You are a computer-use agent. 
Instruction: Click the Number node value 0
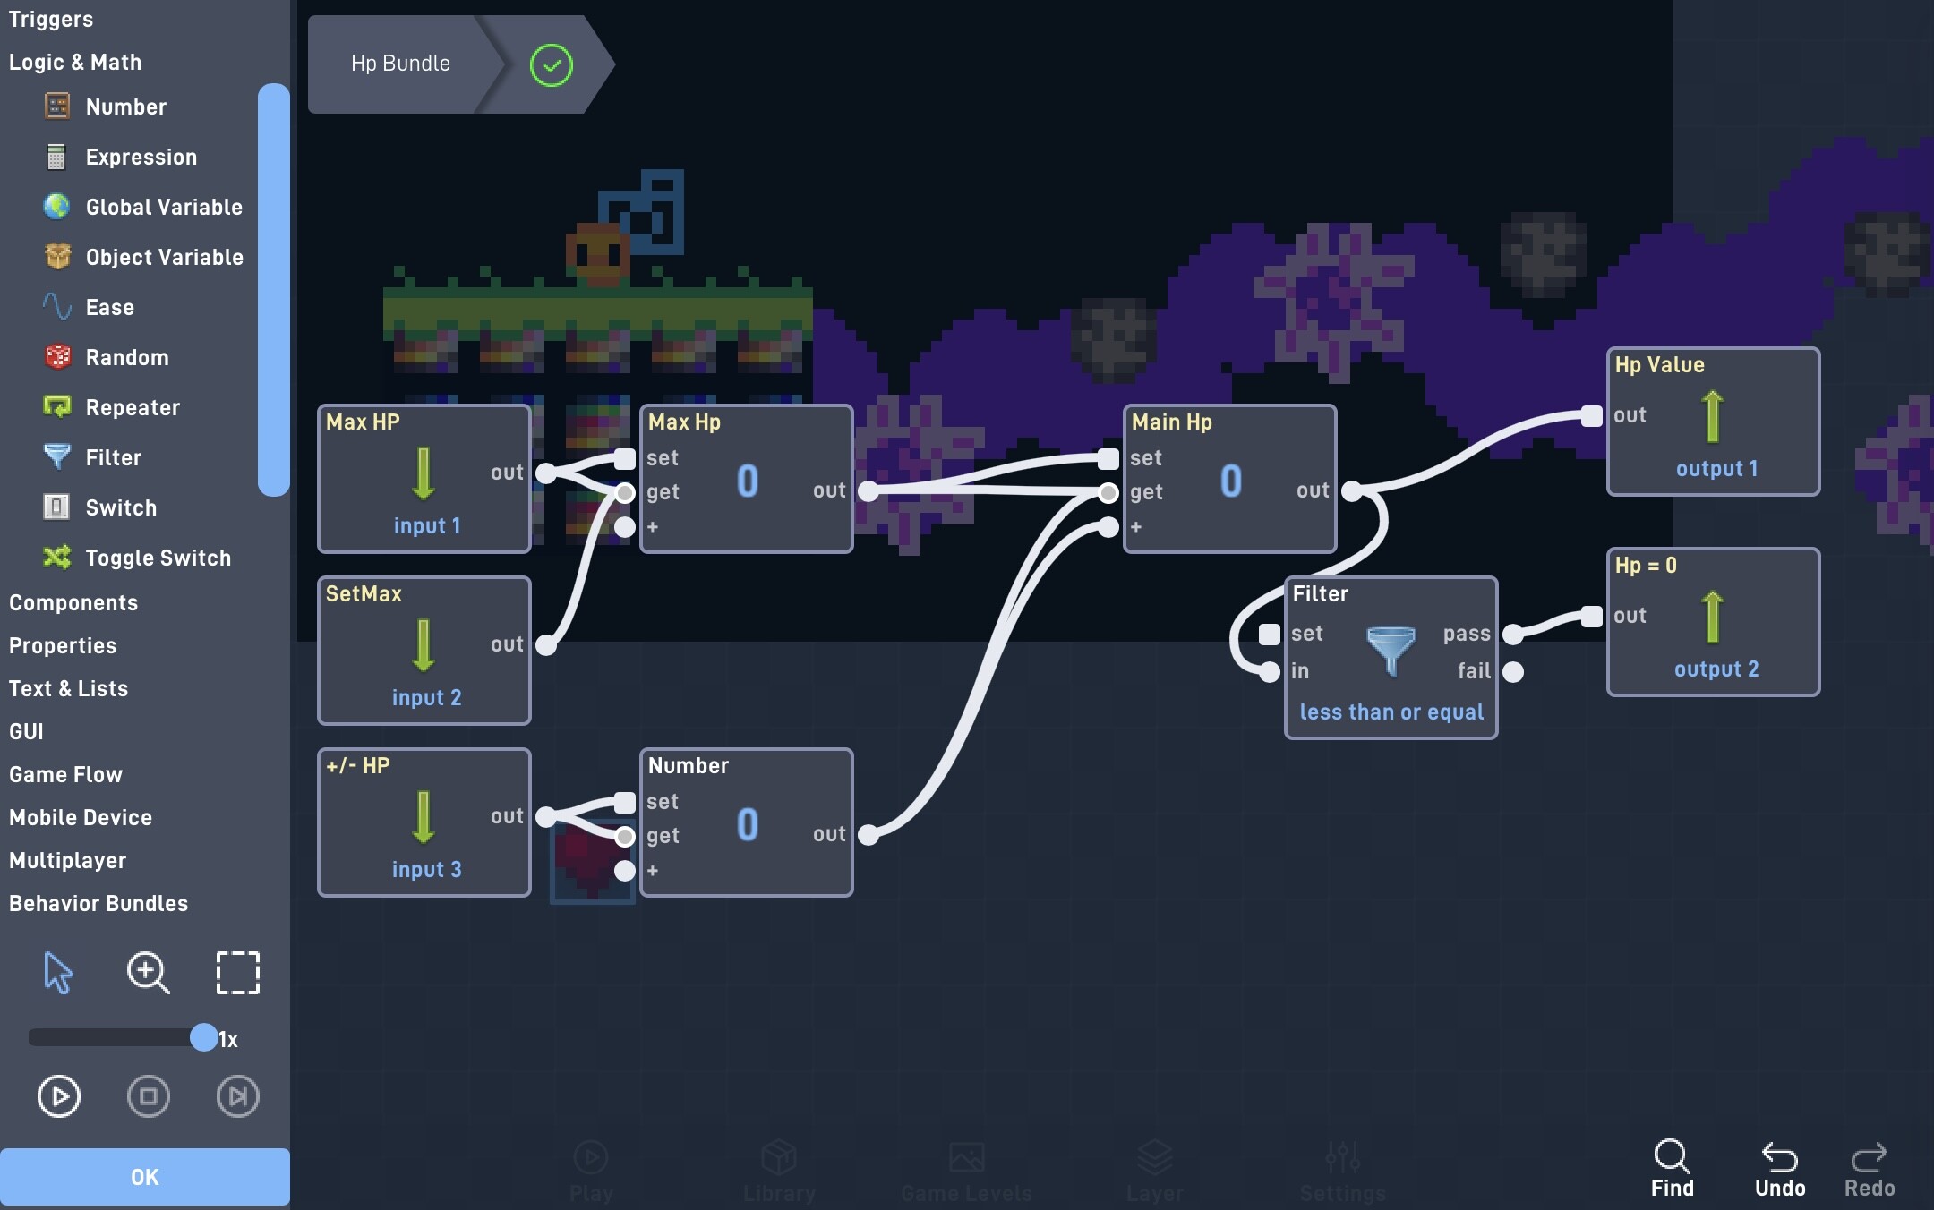(748, 824)
